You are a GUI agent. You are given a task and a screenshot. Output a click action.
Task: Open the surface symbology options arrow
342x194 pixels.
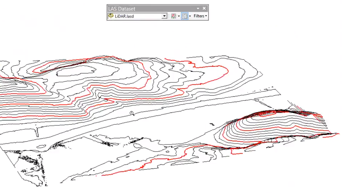tap(190, 16)
